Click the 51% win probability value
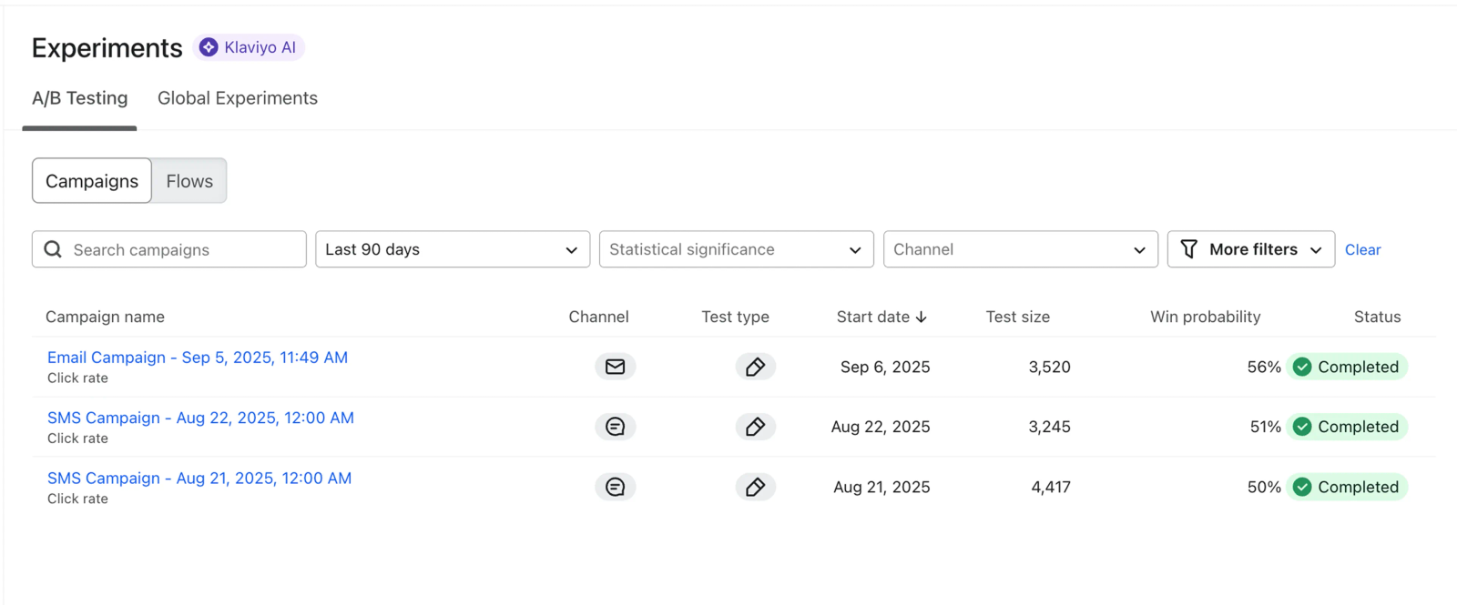Image resolution: width=1457 pixels, height=605 pixels. 1265,427
